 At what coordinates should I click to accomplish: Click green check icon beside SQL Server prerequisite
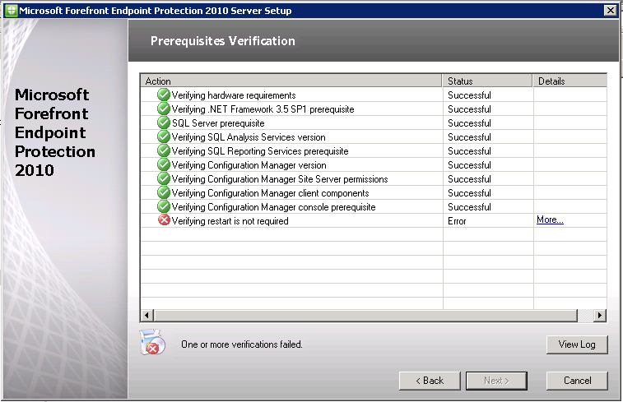[x=163, y=122]
